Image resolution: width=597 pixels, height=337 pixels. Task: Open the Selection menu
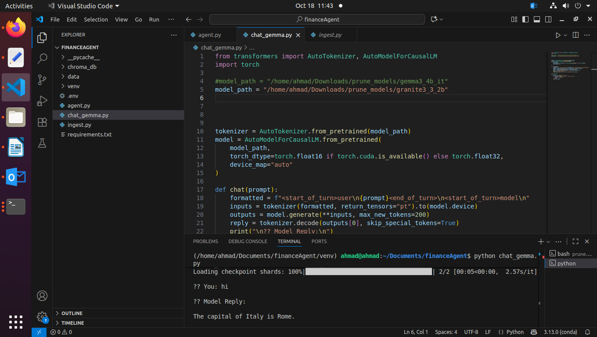96,19
